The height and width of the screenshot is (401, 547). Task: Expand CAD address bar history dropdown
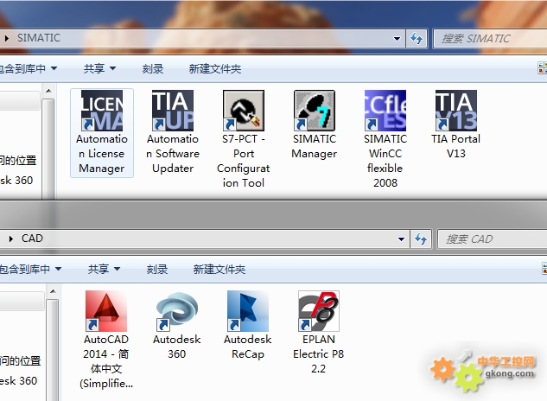401,239
